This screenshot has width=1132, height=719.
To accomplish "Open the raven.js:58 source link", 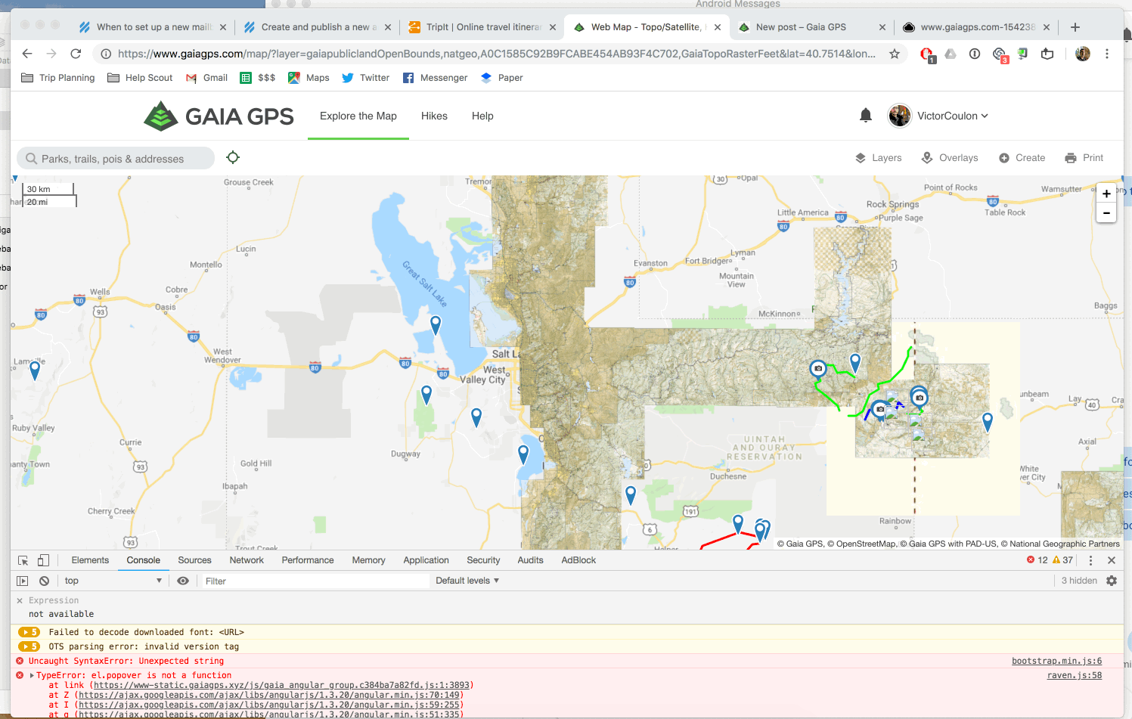I will click(x=1074, y=675).
